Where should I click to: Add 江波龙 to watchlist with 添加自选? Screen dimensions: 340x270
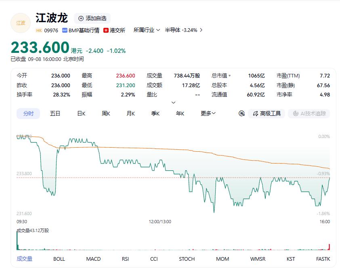point(92,19)
